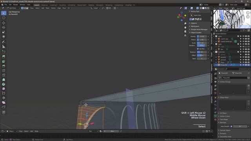Image resolution: width=251 pixels, height=141 pixels.
Task: Select the Smooth tool
Action: point(4,89)
